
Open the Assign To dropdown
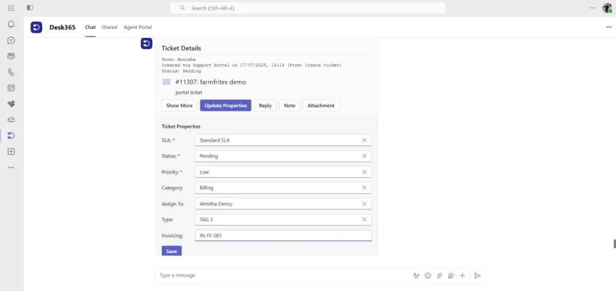tap(283, 204)
